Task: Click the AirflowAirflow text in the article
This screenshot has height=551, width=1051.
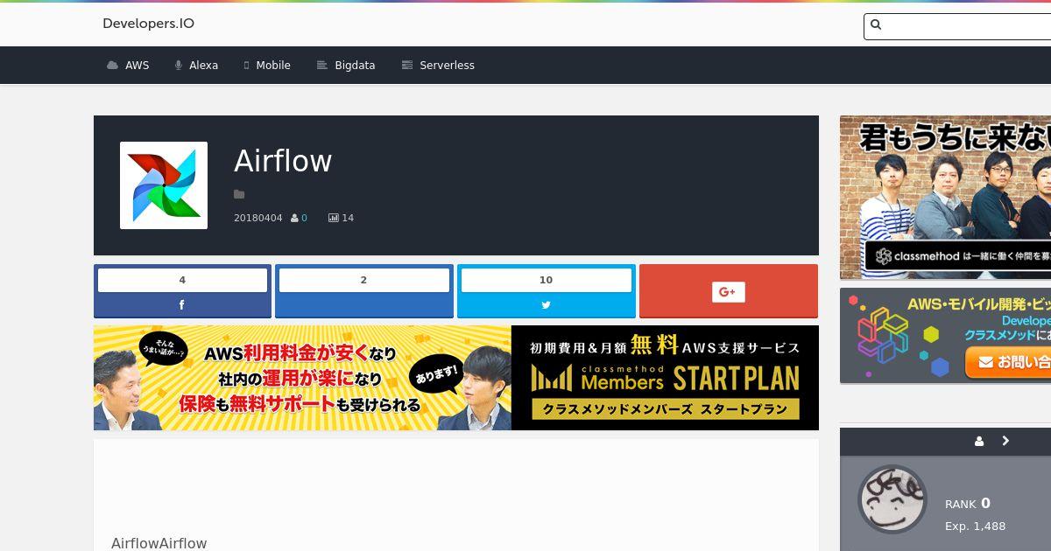Action: point(159,543)
